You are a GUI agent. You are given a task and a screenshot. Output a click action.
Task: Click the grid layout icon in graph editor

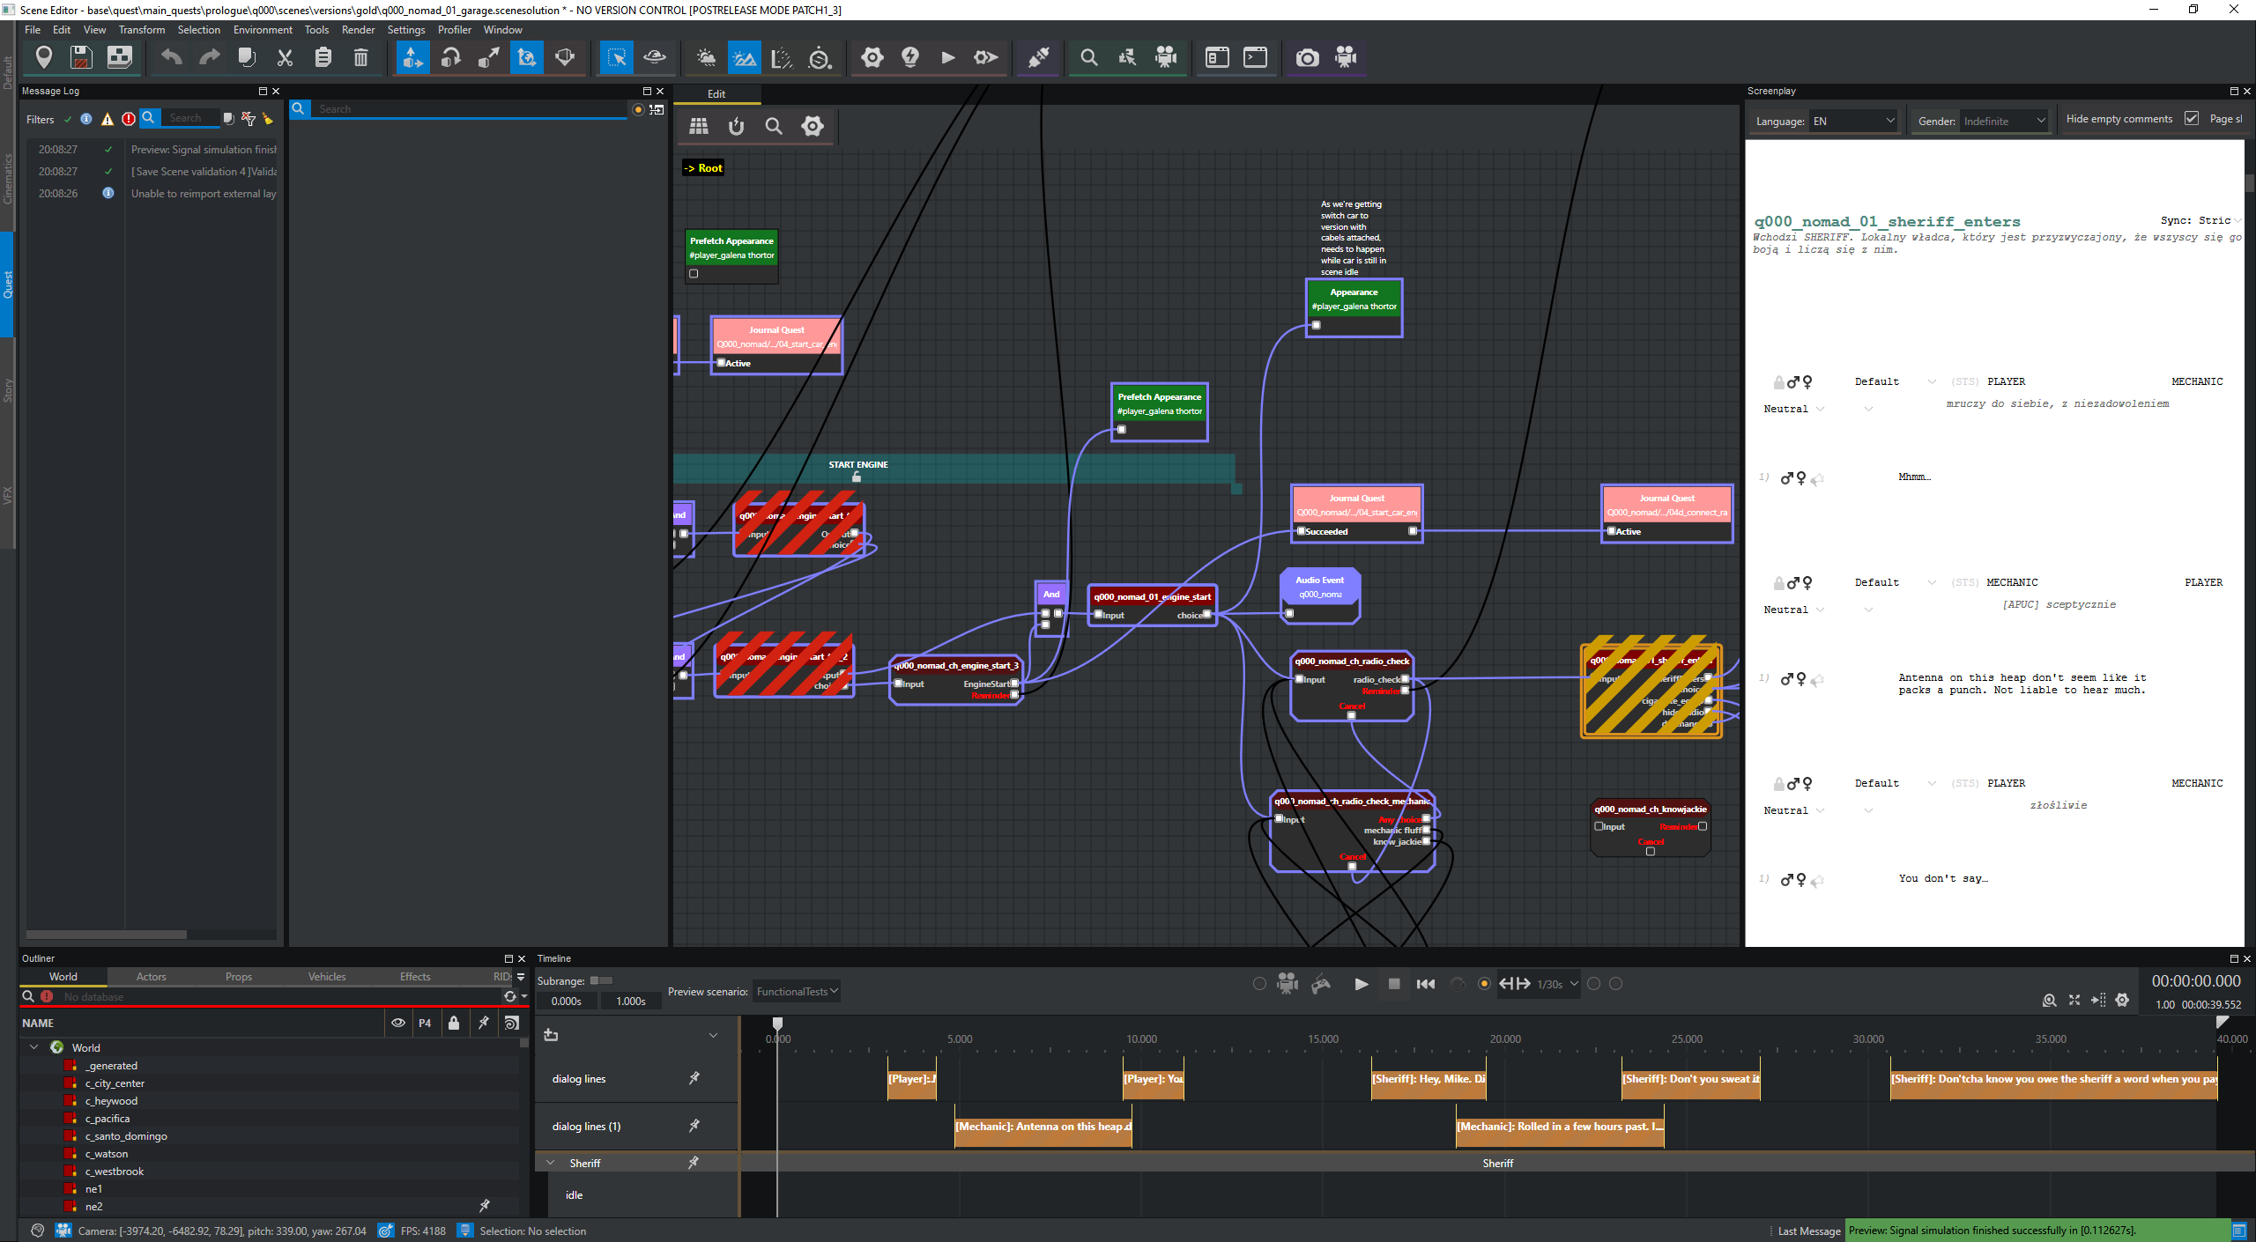click(699, 126)
